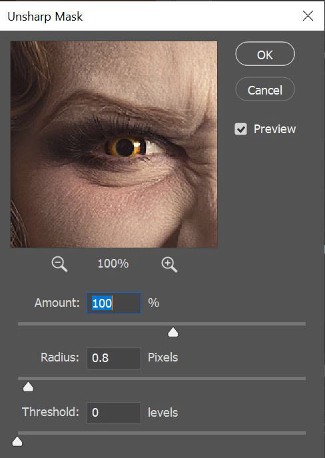325x458 pixels.
Task: Focus the Radius value field
Action: (x=114, y=358)
